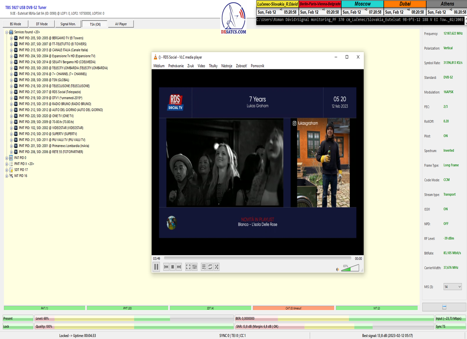The image size is (467, 339).
Task: Expand the SDT PID 17 node
Action: pyautogui.click(x=7, y=170)
